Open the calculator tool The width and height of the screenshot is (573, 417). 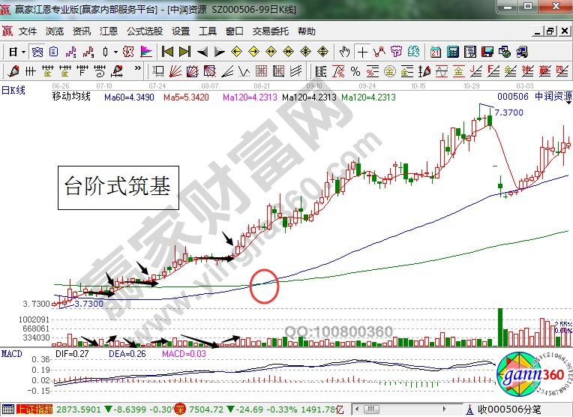tap(452, 52)
